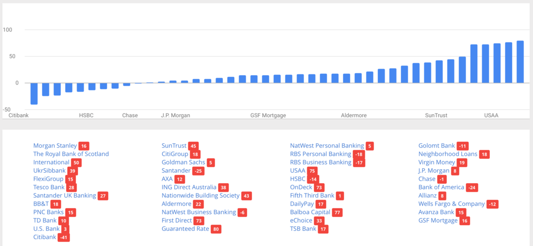Click the Santander link with score -25
533x246 pixels.
click(176, 170)
